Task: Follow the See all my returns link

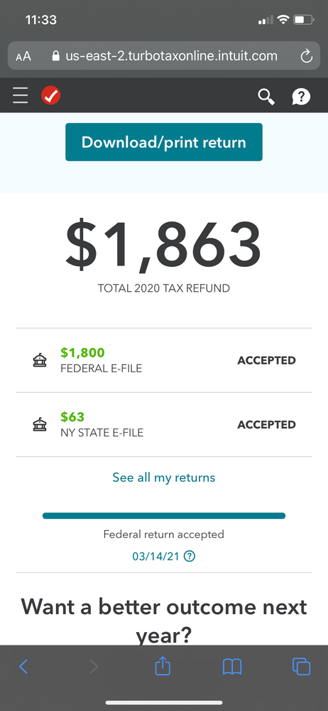Action: pyautogui.click(x=164, y=478)
